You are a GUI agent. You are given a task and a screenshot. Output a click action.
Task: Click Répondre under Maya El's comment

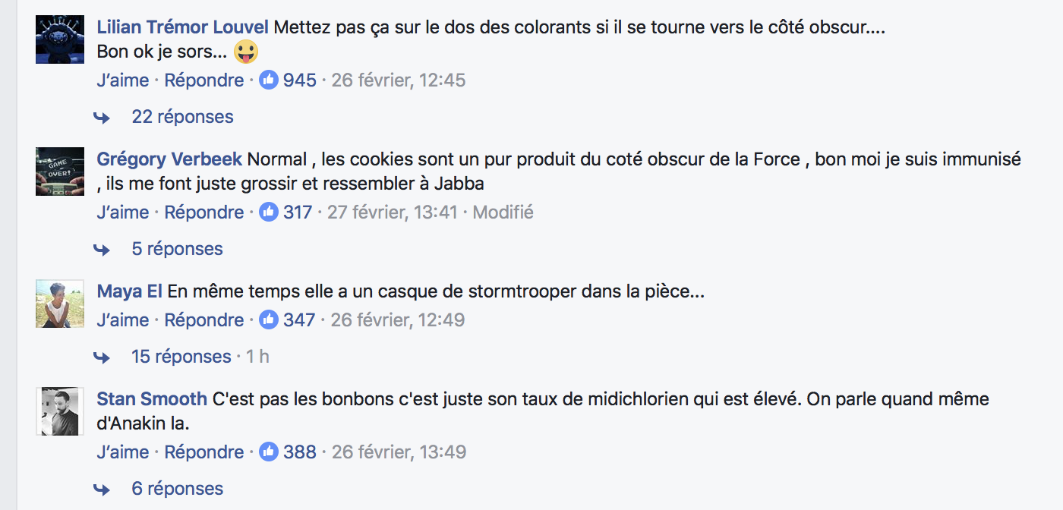click(x=203, y=320)
